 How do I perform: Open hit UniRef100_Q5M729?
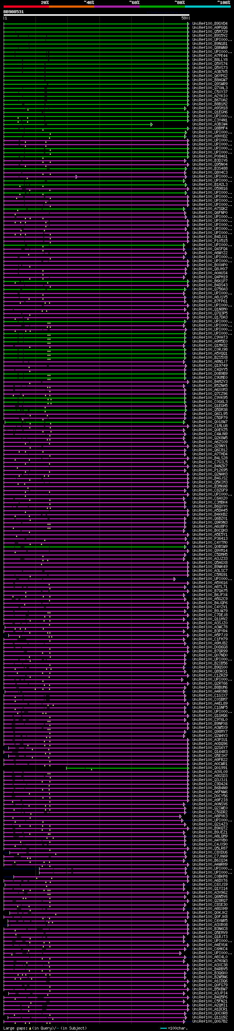click(x=210, y=31)
